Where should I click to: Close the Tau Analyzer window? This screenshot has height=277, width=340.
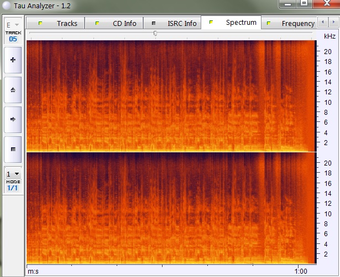point(326,3)
